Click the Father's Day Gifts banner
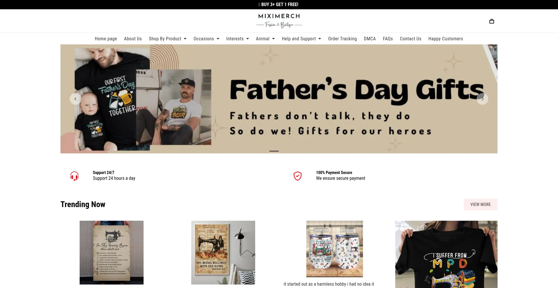The height and width of the screenshot is (288, 558). coord(279,99)
